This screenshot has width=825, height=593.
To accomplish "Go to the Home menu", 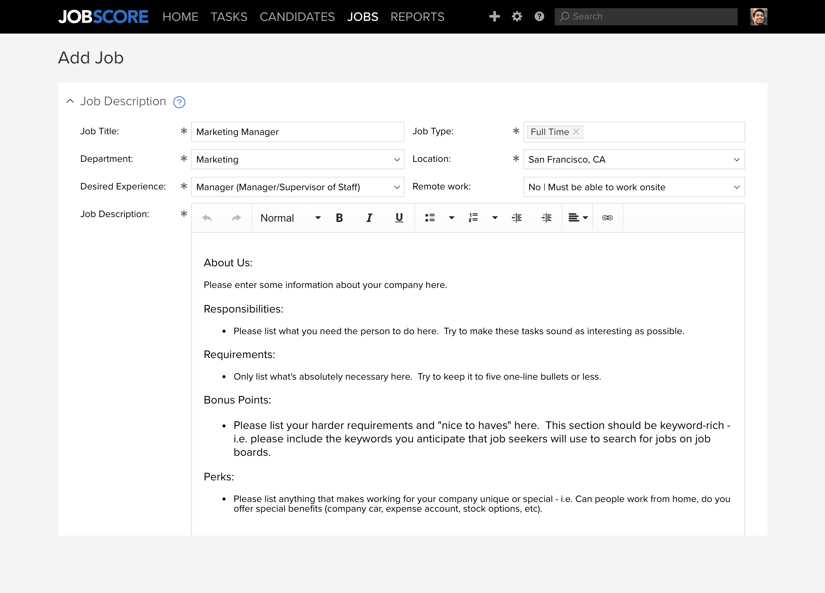I will [x=180, y=17].
